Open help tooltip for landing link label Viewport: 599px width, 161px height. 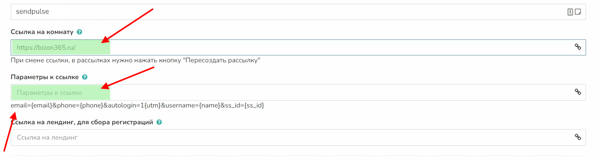[159, 122]
